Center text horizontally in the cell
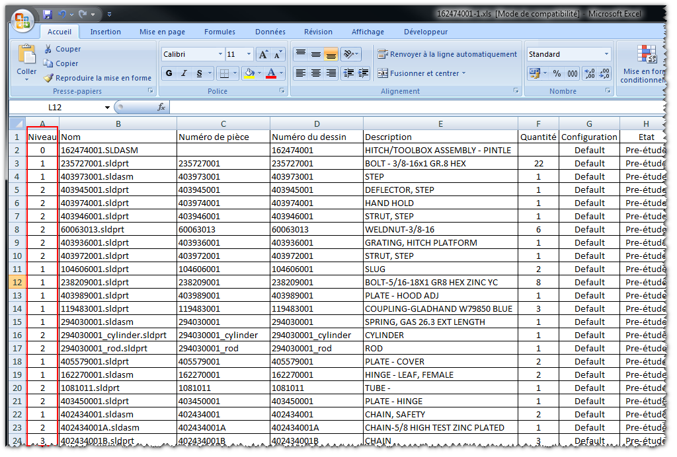The height and width of the screenshot is (457, 677). tap(316, 73)
